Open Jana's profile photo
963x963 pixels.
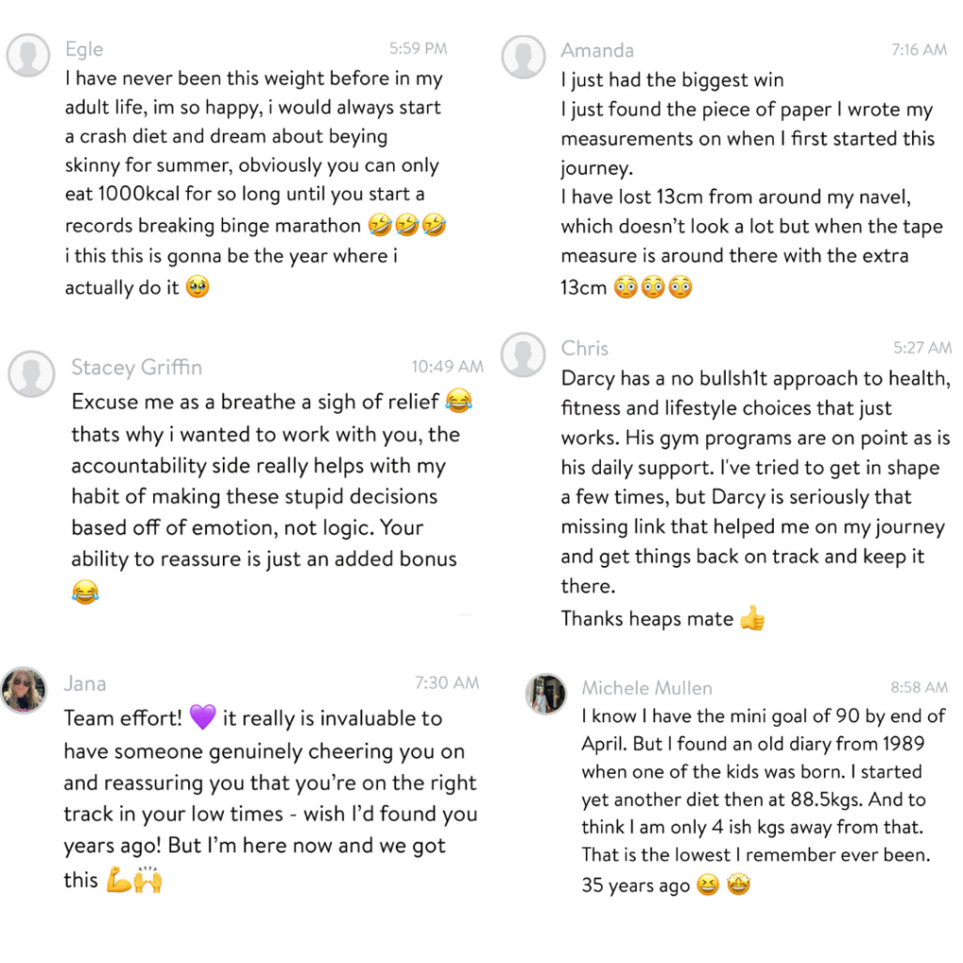[24, 690]
